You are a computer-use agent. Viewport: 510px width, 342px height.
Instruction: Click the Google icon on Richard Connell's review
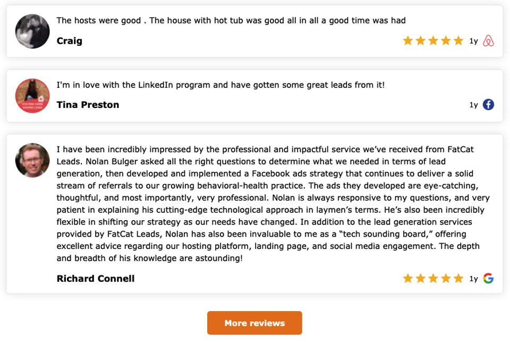click(488, 278)
